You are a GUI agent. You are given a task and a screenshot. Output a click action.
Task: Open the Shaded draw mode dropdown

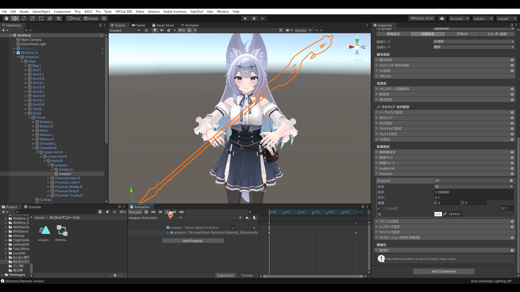(x=125, y=30)
